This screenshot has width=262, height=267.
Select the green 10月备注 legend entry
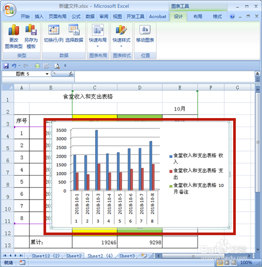(x=196, y=188)
